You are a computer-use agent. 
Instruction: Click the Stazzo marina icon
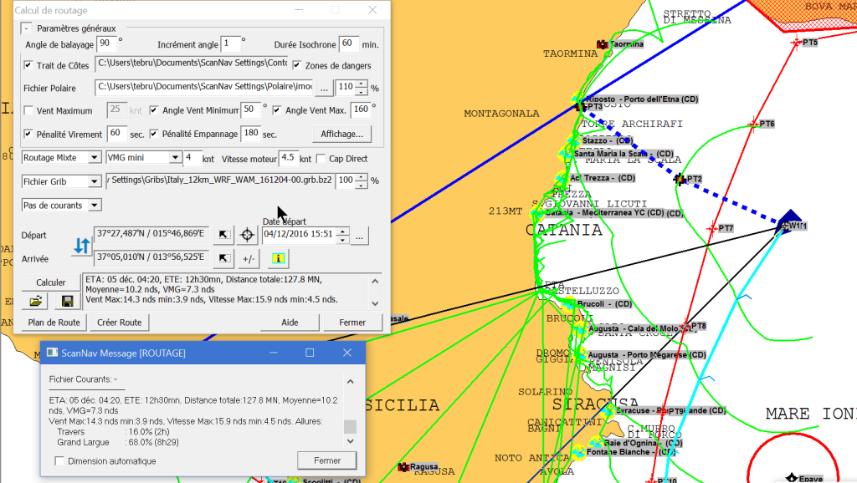coord(573,140)
